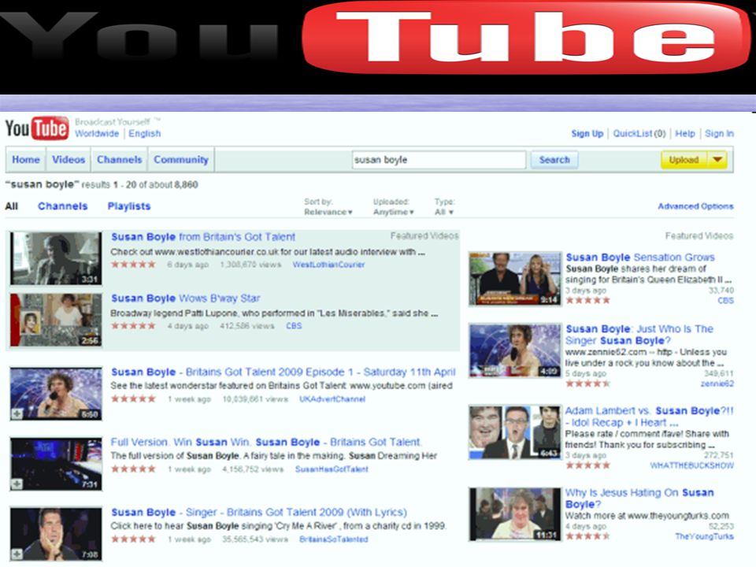Change language via the English link
This screenshot has height=567, width=756.
tap(145, 134)
